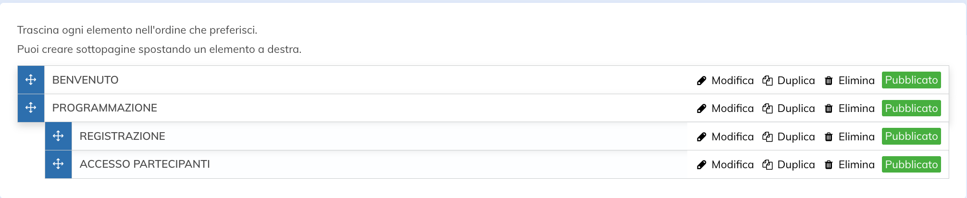The width and height of the screenshot is (967, 198).
Task: Duplicate ACCESSO PARTECIPANTI with Duplica
Action: (795, 165)
